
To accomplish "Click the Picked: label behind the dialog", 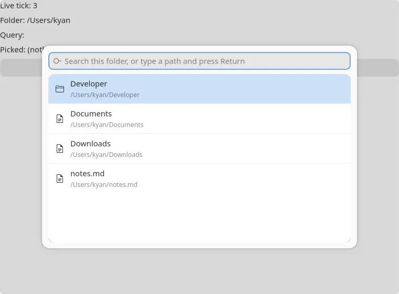I will click(x=22, y=50).
